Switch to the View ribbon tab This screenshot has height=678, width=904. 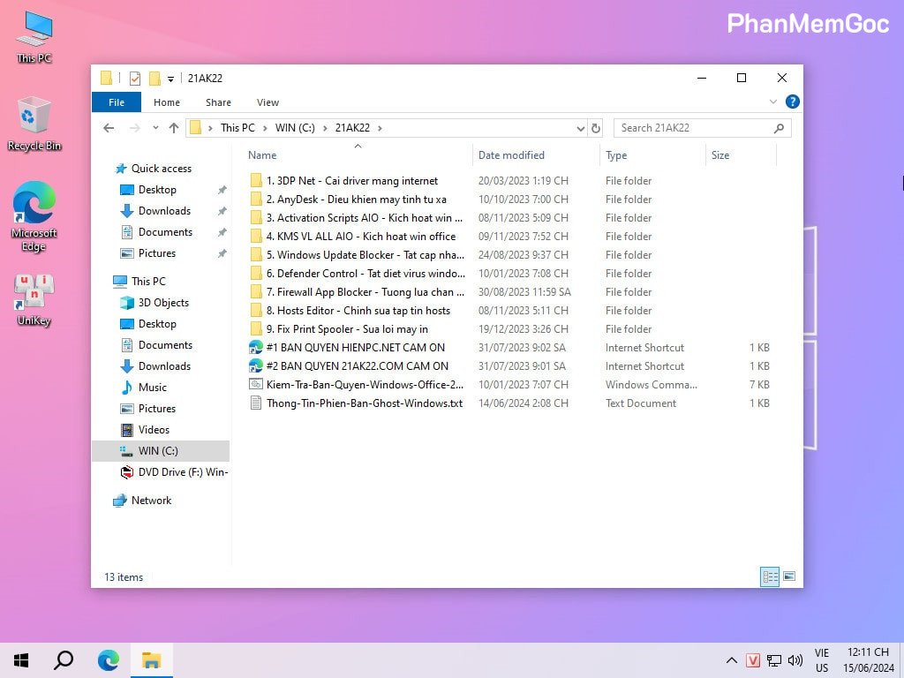point(267,102)
